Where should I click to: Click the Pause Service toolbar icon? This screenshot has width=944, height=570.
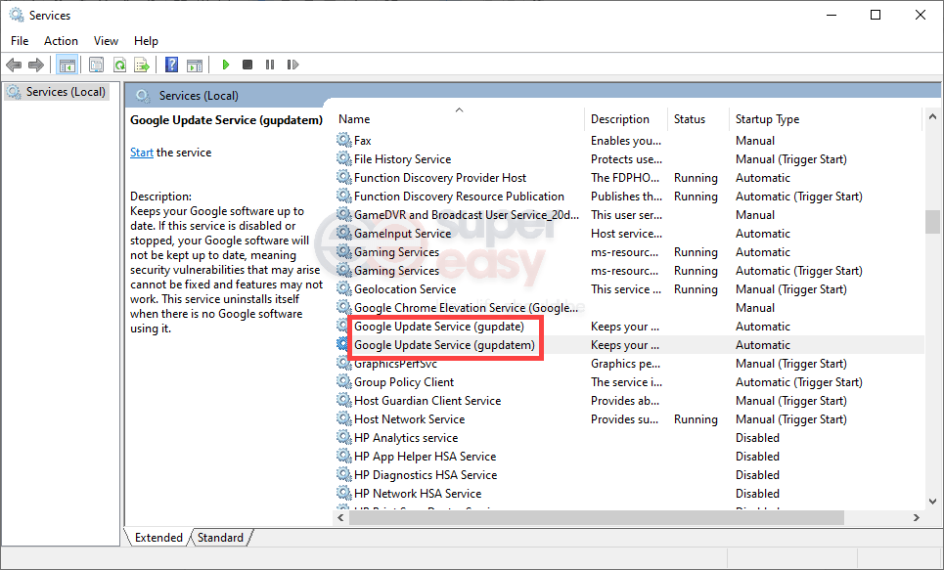(270, 65)
